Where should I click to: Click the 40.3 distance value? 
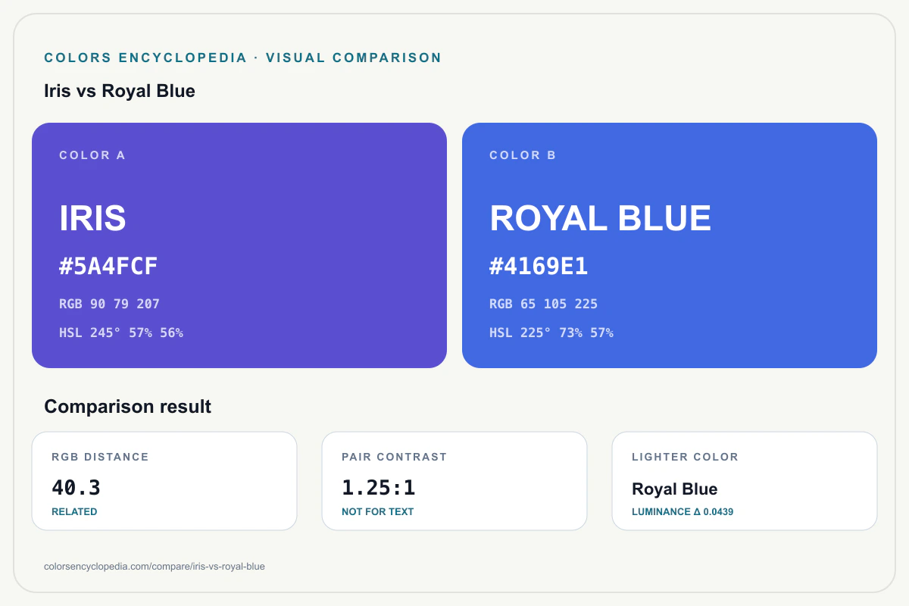coord(76,488)
